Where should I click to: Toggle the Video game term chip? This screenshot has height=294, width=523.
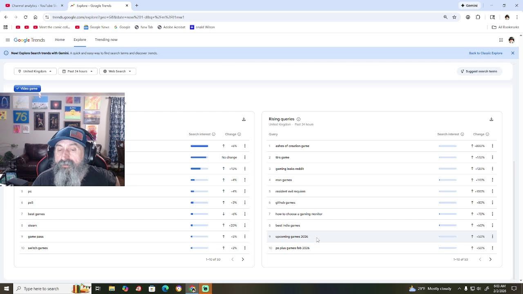click(27, 89)
